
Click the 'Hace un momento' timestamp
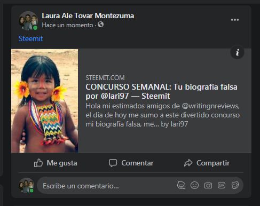[67, 25]
